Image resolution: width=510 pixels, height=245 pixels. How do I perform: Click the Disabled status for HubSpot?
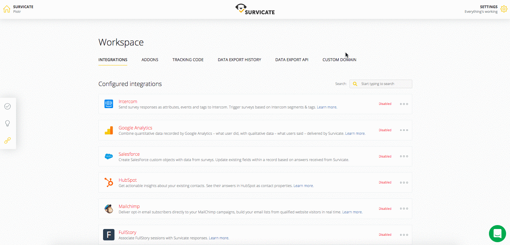385,182
